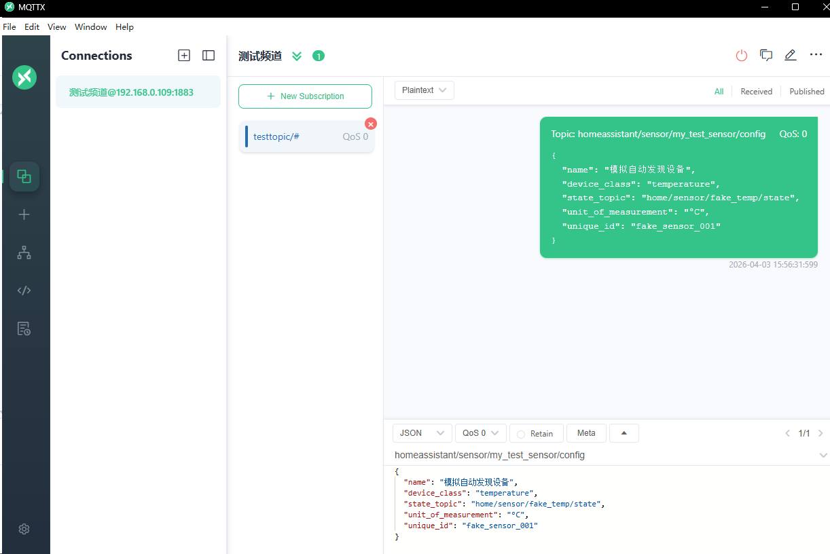Open the Log sidebar icon
Viewport: 830px width, 554px height.
24,329
